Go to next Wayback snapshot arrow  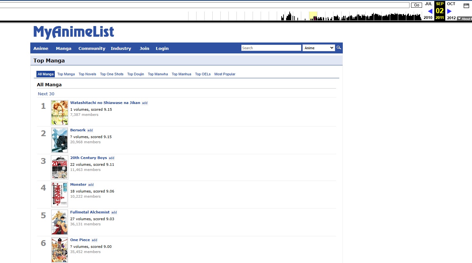click(x=449, y=11)
